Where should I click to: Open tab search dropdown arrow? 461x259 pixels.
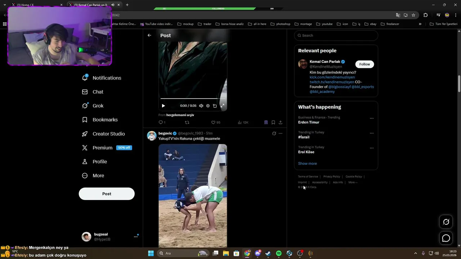click(x=5, y=5)
